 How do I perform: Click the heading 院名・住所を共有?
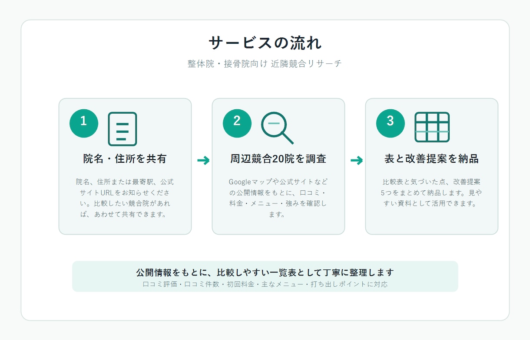(x=125, y=159)
